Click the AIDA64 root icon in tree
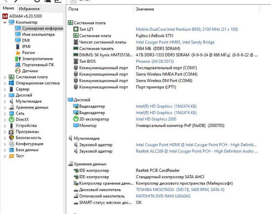 pos(5,16)
